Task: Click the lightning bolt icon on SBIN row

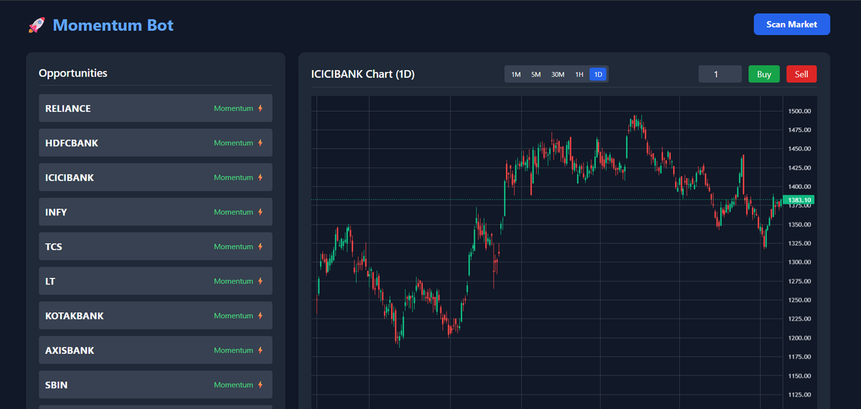Action: point(260,385)
